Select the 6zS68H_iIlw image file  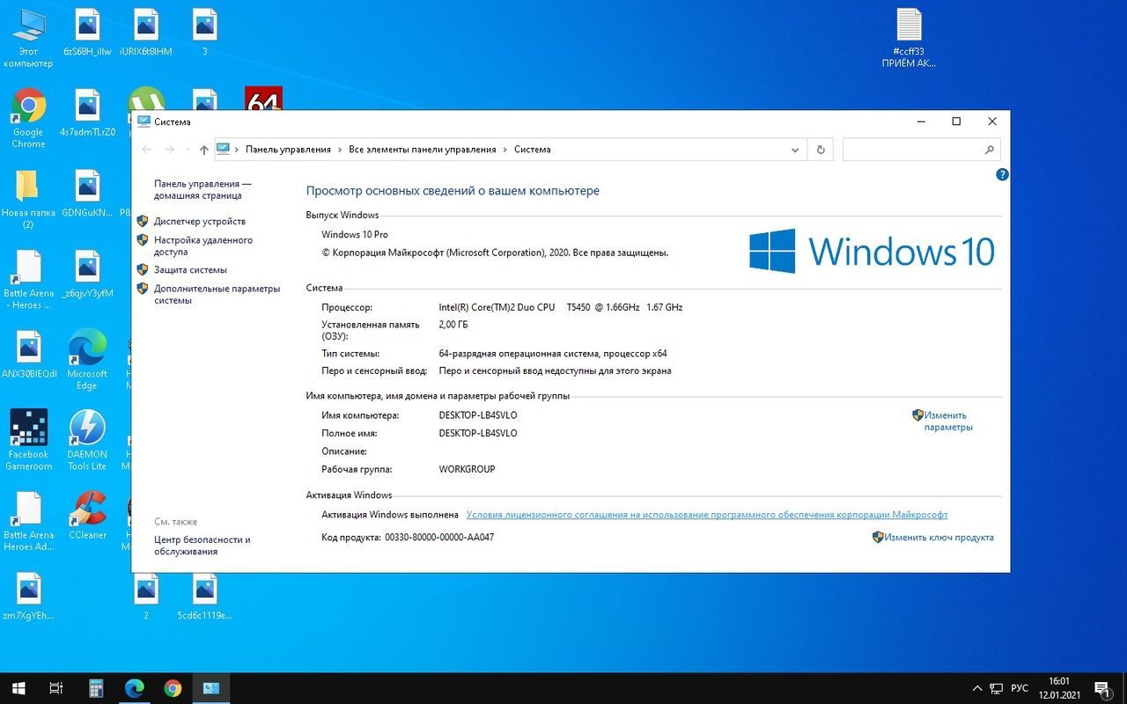[87, 33]
